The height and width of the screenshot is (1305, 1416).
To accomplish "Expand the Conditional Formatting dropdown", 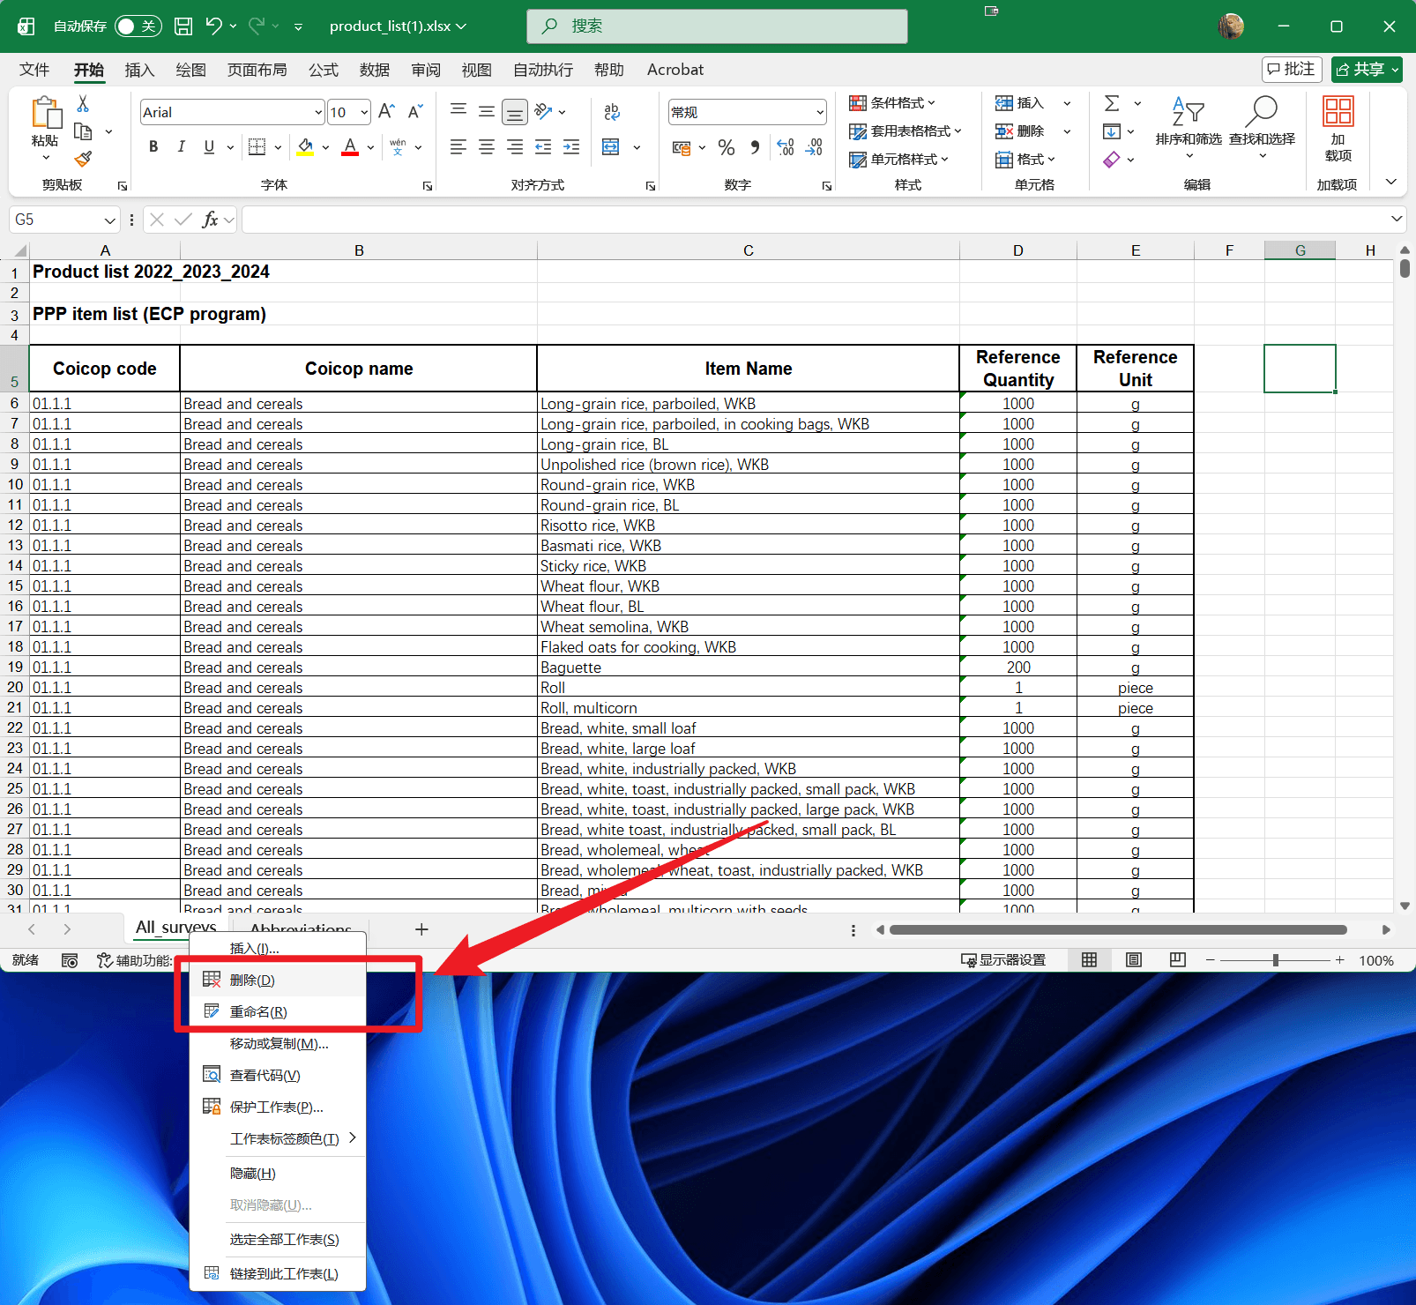I will click(x=931, y=103).
